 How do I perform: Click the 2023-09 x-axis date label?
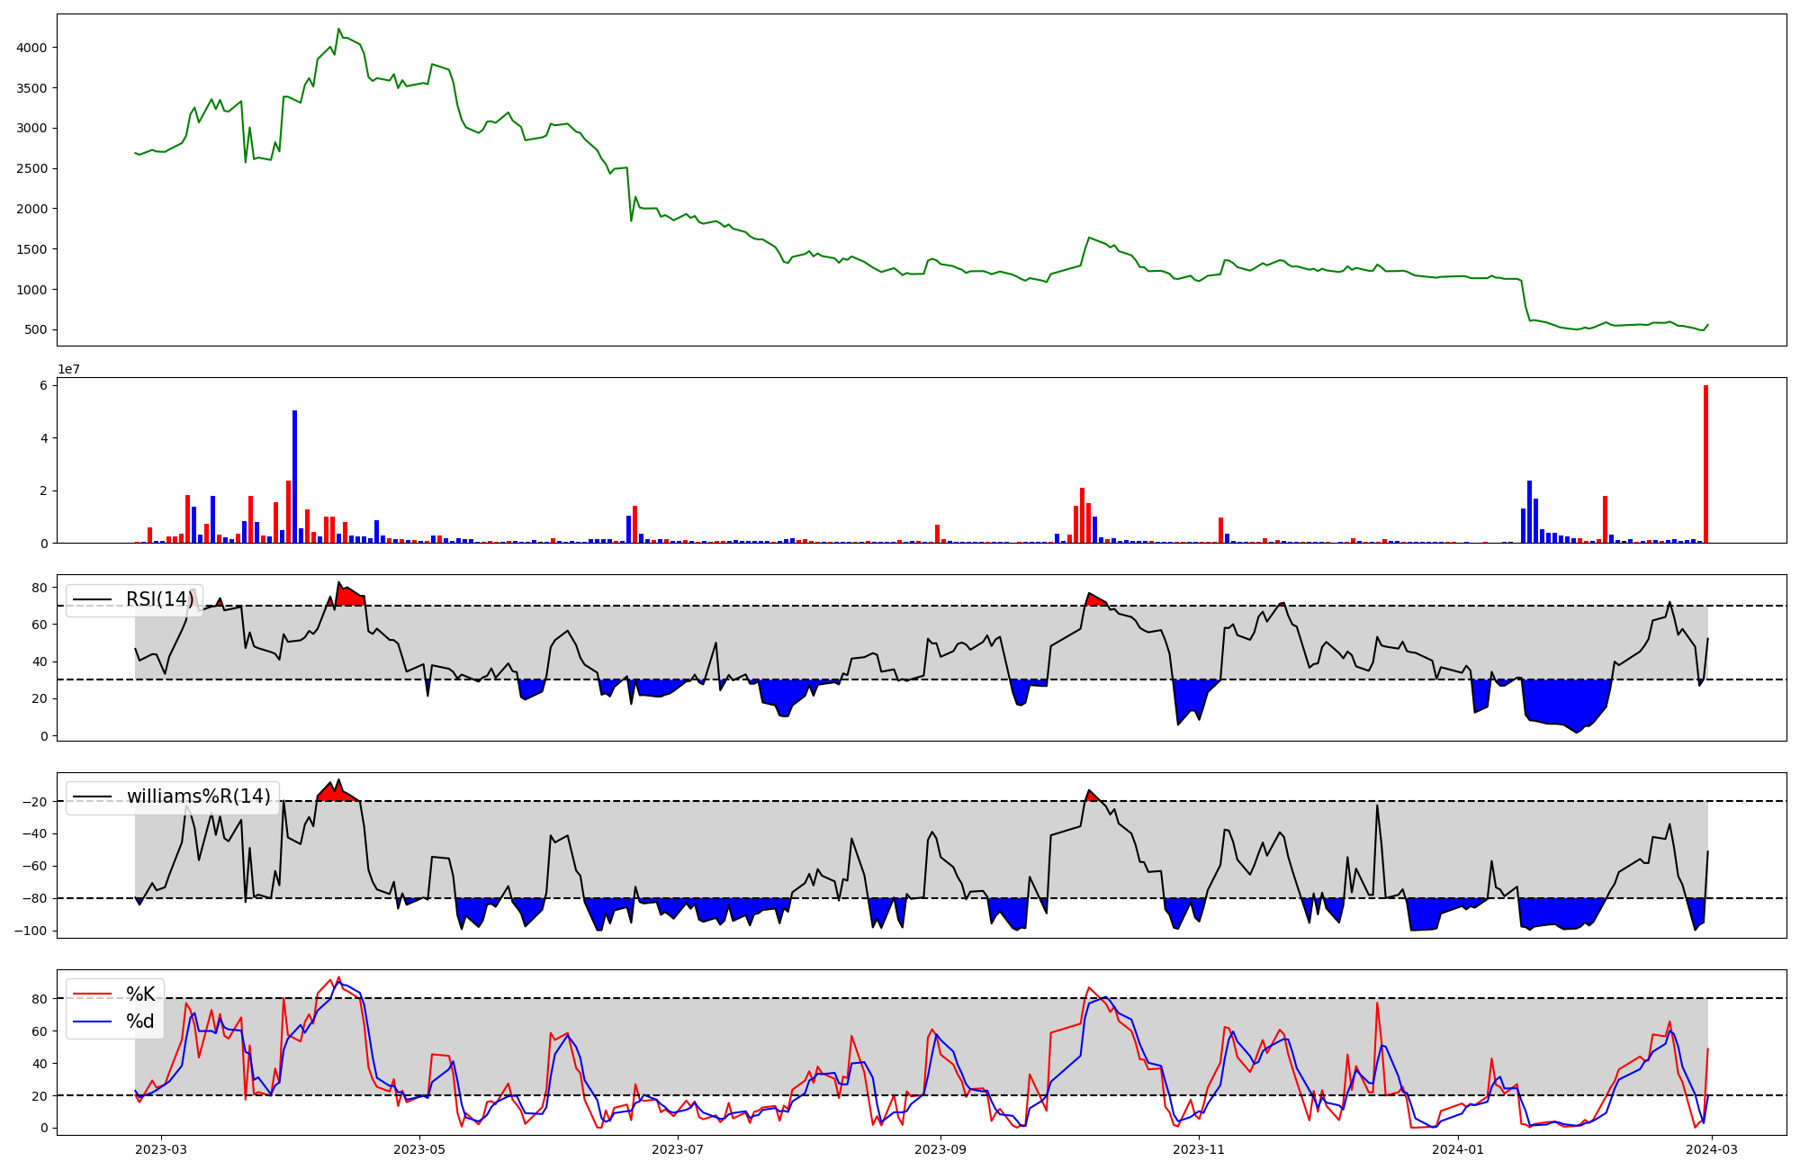pyautogui.click(x=940, y=1149)
